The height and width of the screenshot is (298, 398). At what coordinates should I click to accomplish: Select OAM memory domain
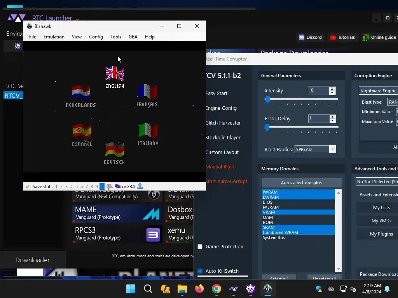coord(298,217)
